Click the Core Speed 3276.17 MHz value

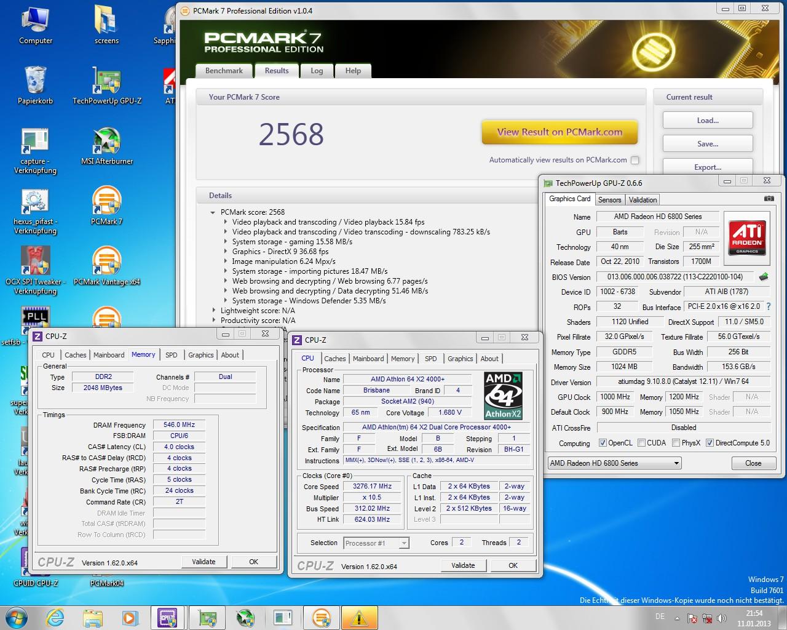pyautogui.click(x=372, y=486)
